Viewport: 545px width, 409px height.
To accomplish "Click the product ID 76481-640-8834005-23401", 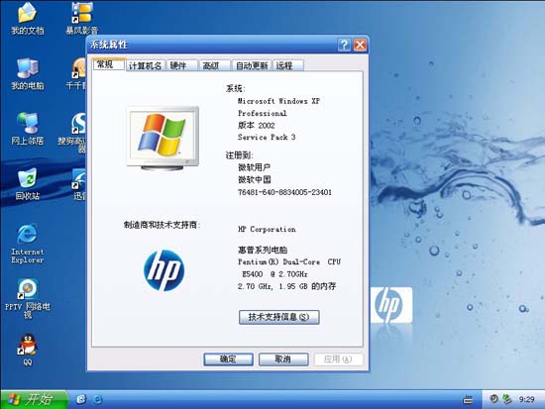I will tap(284, 192).
